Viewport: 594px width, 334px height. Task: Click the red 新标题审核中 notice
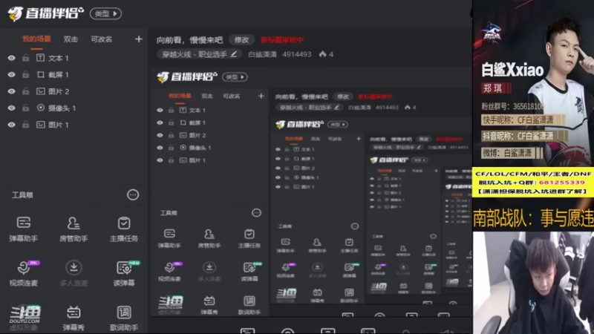coord(282,40)
